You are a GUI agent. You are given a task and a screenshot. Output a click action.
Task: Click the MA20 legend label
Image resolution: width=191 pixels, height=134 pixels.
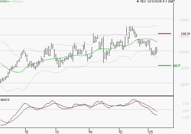pyautogui.click(x=4, y=2)
